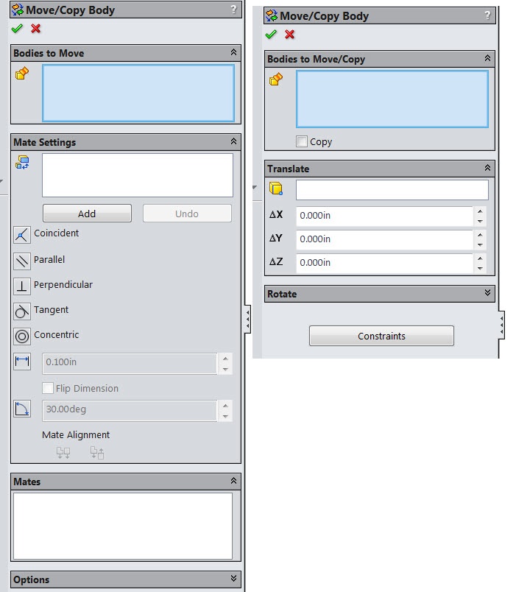Screen dimensions: 516x592
Task: Decrease the Delta Y value
Action: pyautogui.click(x=480, y=244)
